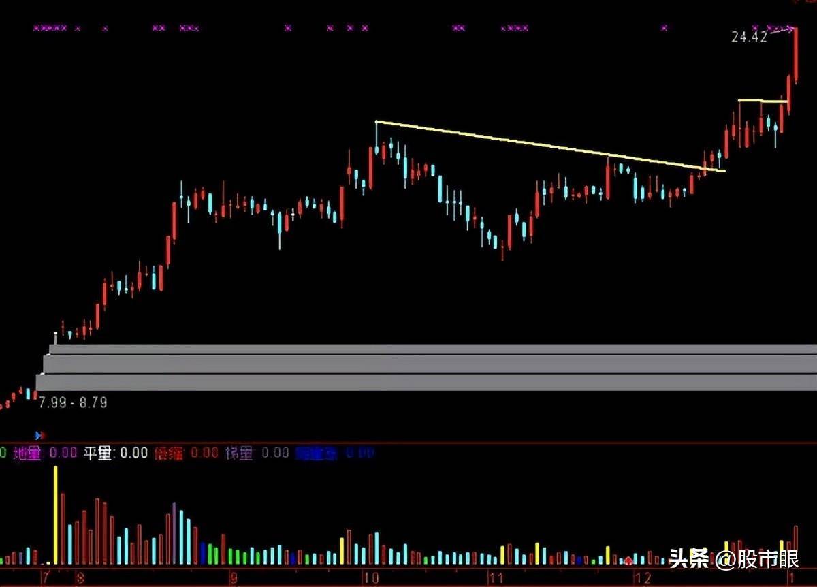Viewport: 817px width, 587px height.
Task: Click the 头条 @股市眼 watermark
Action: point(734,560)
